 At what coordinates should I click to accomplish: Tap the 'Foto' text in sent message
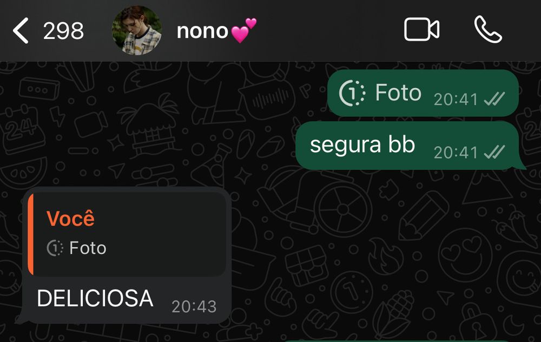click(398, 93)
